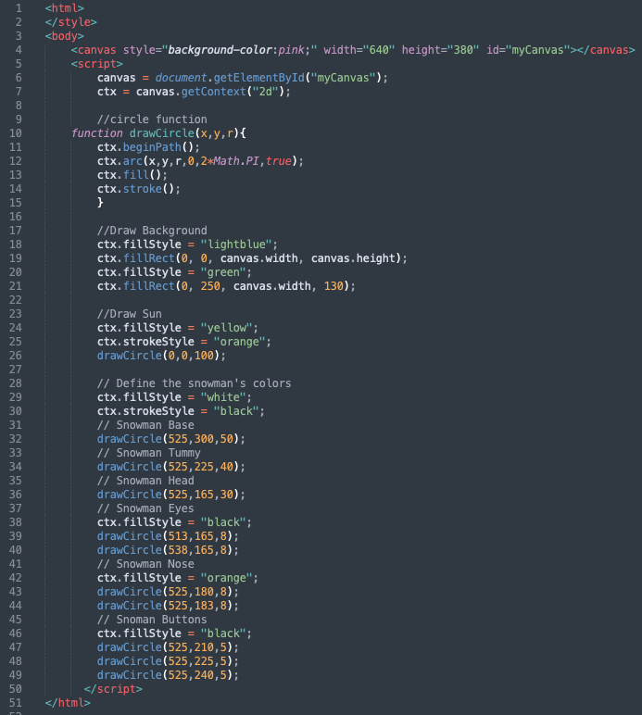Click 'drawCircle(538,165,8)'
Image resolution: width=642 pixels, height=715 pixels.
[165, 550]
